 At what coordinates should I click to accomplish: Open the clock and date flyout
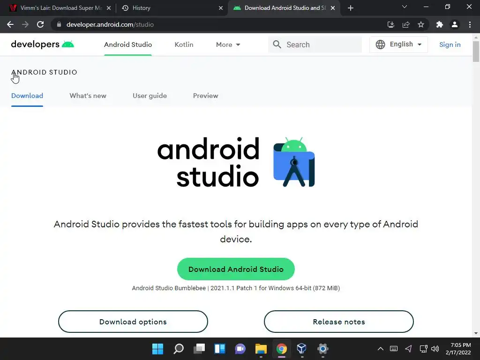coord(458,349)
